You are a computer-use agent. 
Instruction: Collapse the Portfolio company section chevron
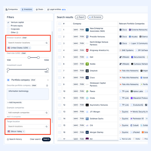tap(48, 80)
